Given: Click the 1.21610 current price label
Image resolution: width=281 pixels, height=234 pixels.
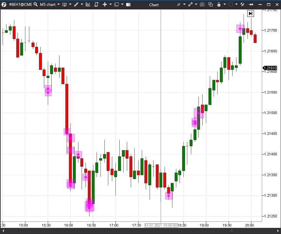Looking at the screenshot, I should [270, 68].
